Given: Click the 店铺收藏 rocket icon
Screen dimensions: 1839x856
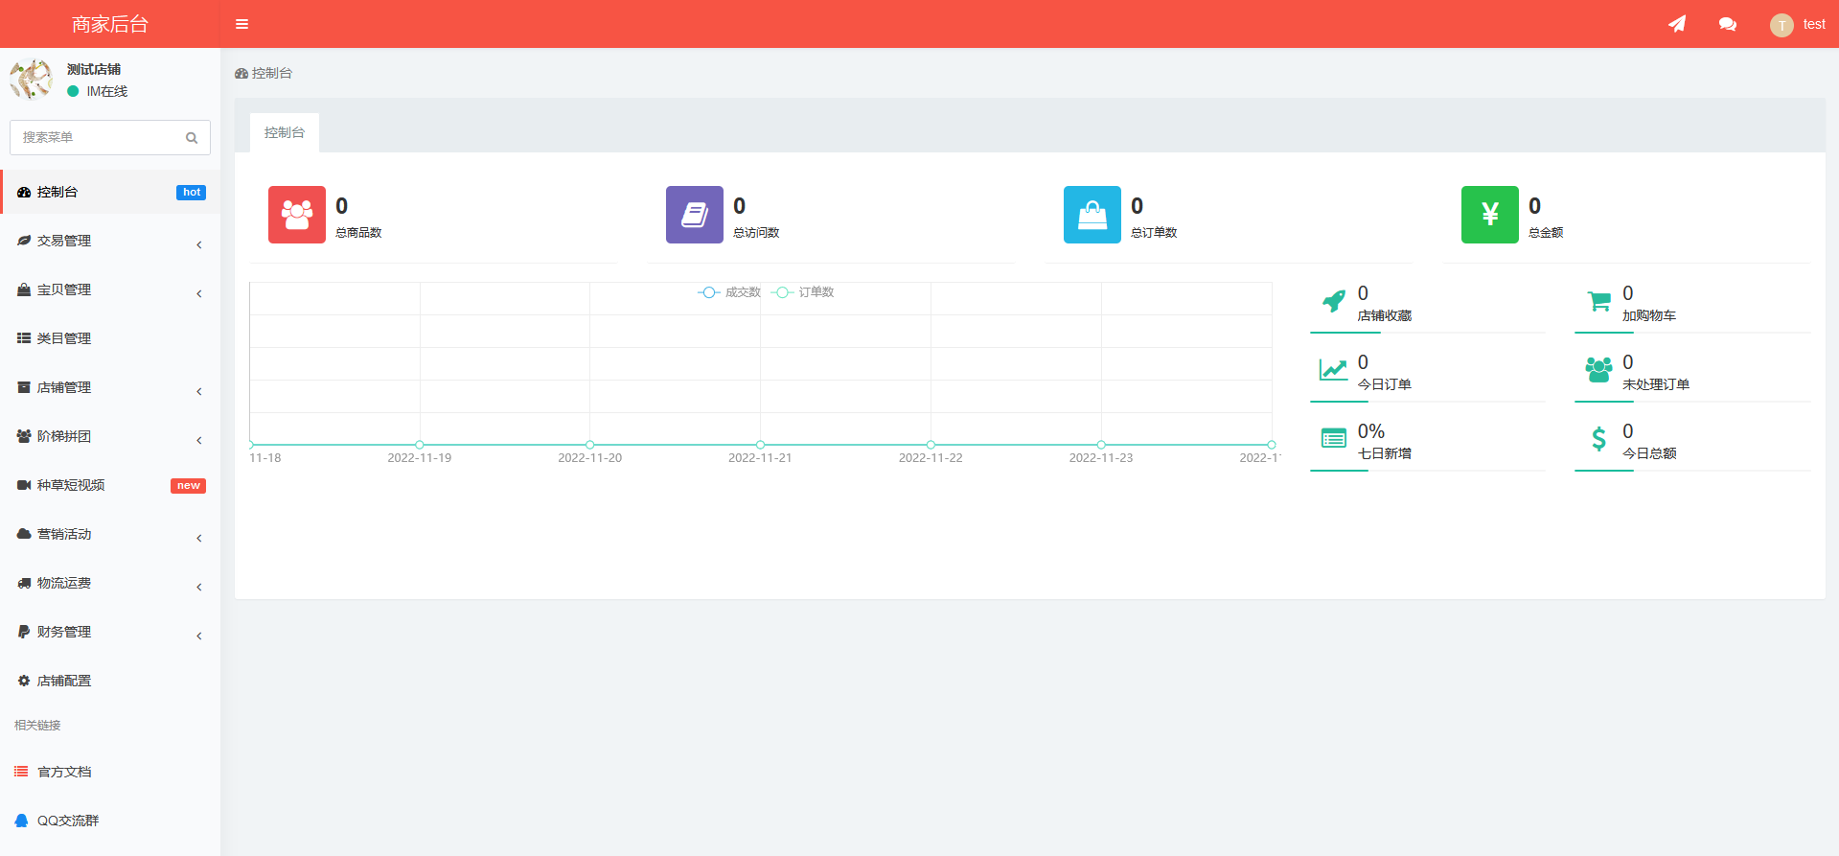Looking at the screenshot, I should click(x=1333, y=301).
